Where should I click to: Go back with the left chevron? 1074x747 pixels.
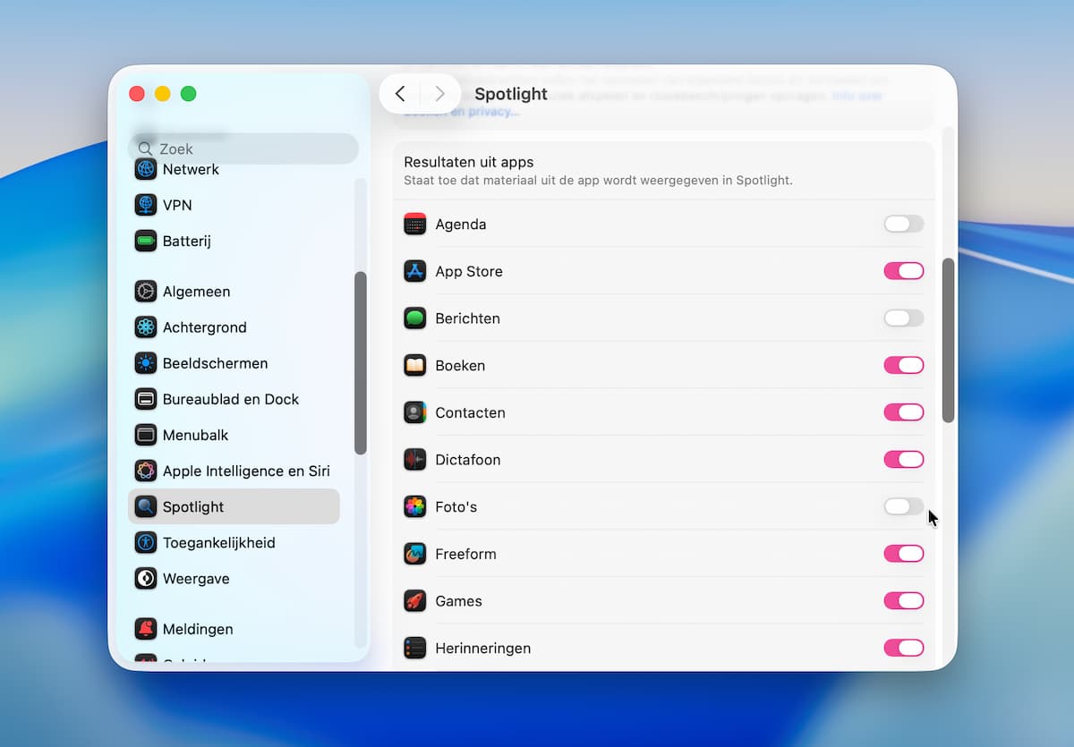400,94
